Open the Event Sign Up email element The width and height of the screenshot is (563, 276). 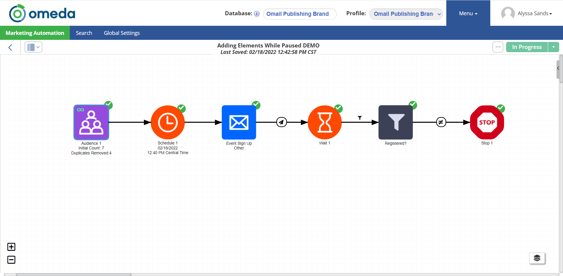tap(239, 122)
